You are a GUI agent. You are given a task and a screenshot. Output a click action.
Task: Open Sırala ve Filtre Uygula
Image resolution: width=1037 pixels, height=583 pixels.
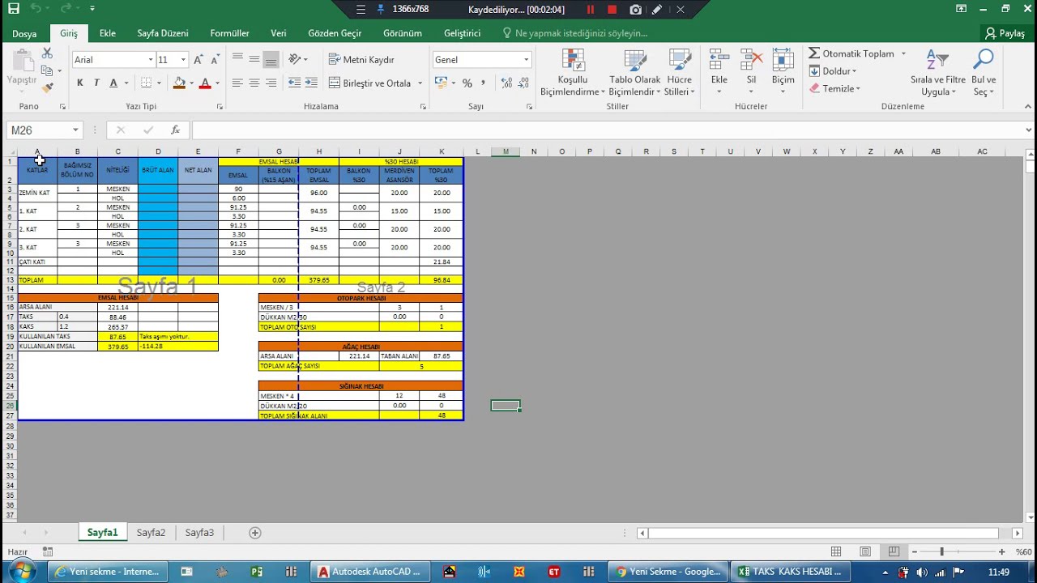pyautogui.click(x=937, y=73)
